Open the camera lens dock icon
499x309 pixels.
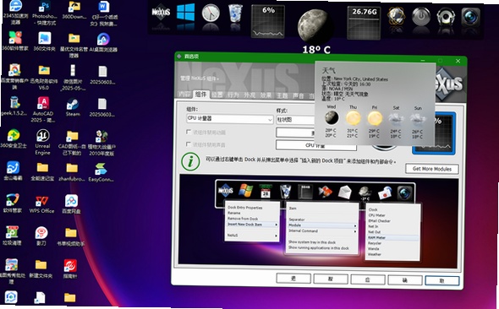[x=470, y=17]
